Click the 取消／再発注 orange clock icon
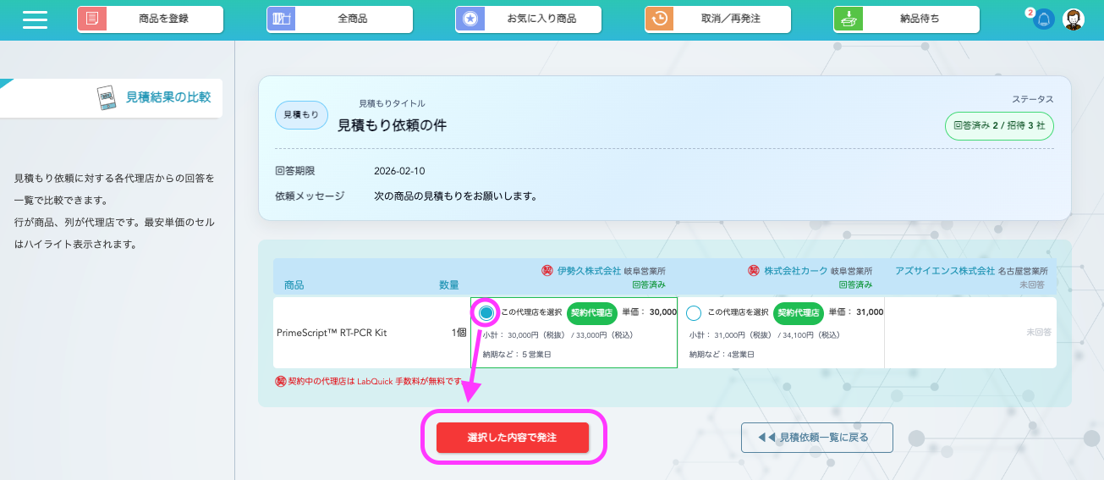The height and width of the screenshot is (480, 1104). [x=659, y=19]
